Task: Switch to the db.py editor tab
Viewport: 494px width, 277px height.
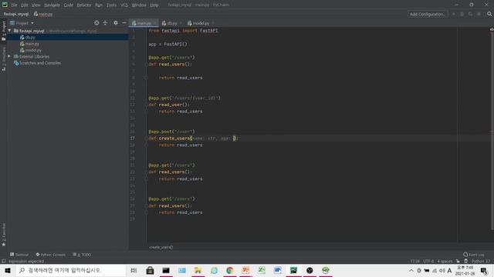Action: [171, 23]
